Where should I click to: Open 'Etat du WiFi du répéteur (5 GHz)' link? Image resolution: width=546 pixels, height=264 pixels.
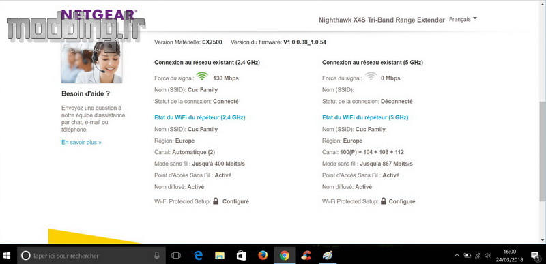click(x=365, y=117)
